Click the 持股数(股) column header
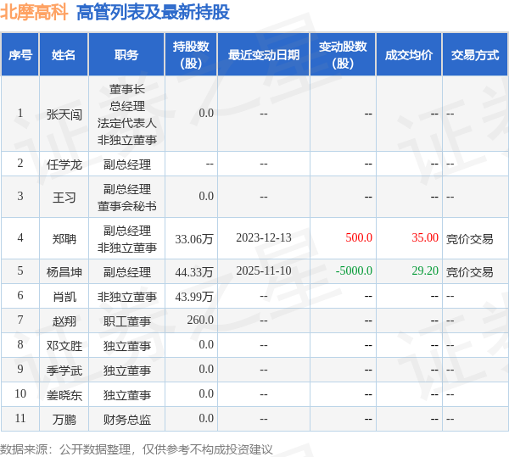 (191, 55)
